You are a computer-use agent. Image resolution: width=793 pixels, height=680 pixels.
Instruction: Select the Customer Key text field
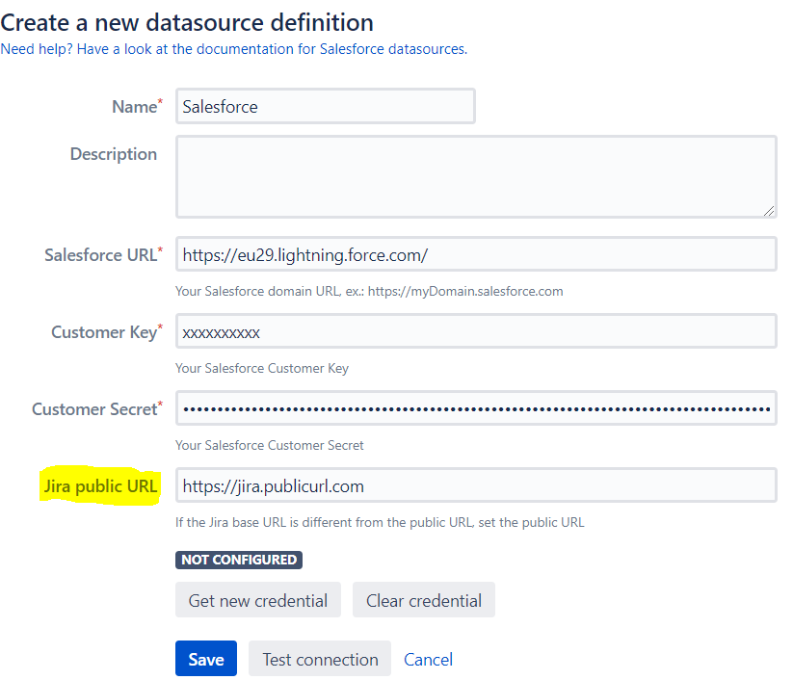pos(475,331)
